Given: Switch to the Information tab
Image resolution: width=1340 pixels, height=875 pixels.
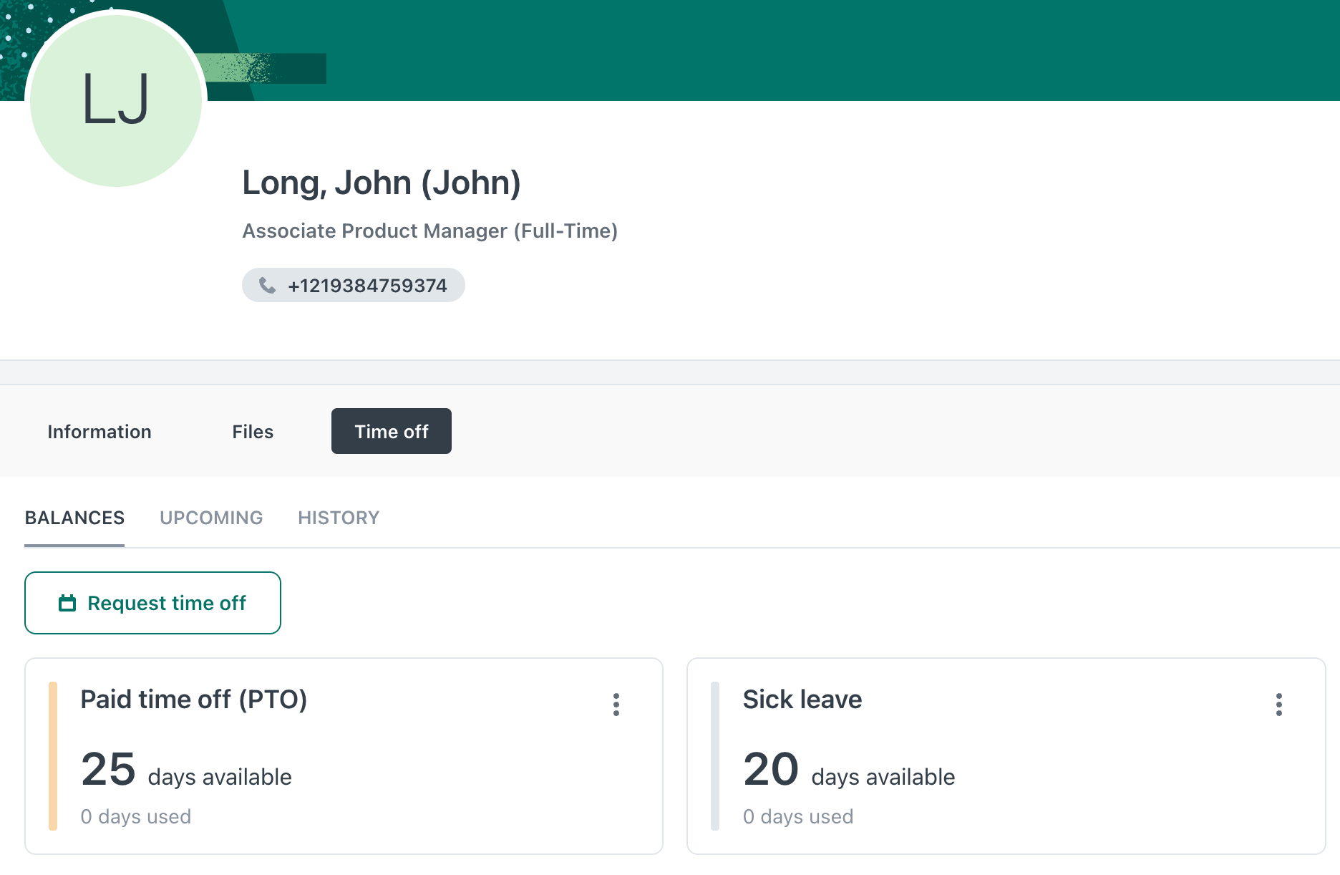Looking at the screenshot, I should (99, 432).
